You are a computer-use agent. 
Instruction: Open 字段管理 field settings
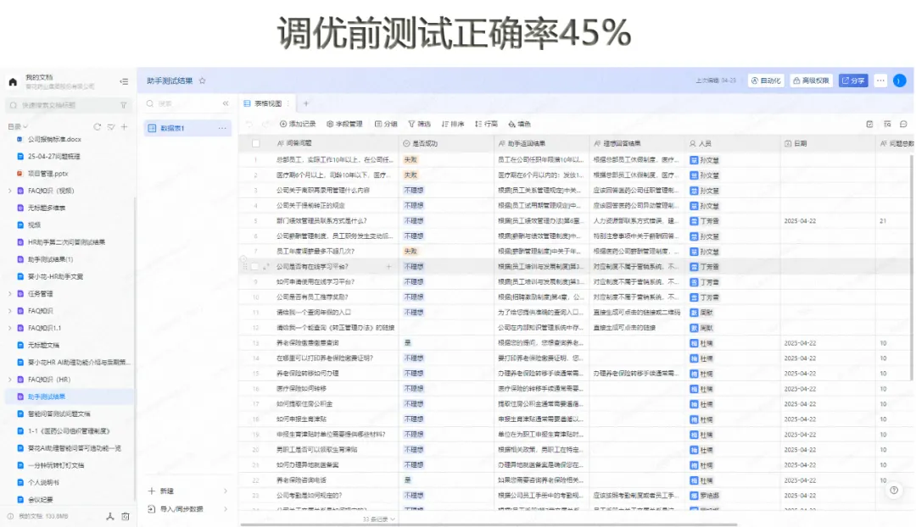(x=344, y=124)
